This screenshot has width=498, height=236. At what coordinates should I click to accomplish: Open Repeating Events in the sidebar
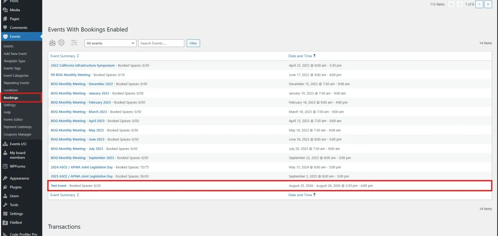(16, 83)
